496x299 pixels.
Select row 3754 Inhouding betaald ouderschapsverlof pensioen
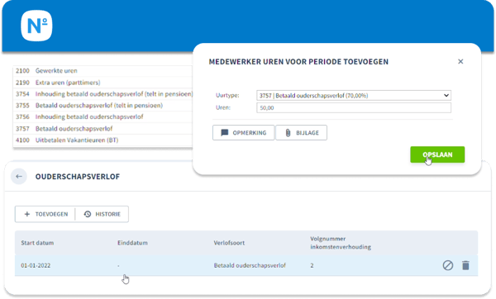pos(103,94)
